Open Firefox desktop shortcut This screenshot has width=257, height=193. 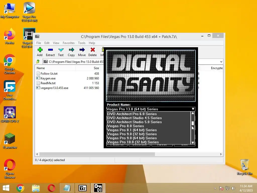10,36
